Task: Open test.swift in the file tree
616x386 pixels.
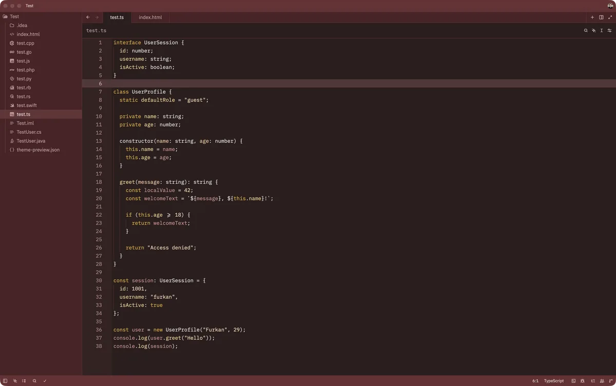Action: pos(41,105)
